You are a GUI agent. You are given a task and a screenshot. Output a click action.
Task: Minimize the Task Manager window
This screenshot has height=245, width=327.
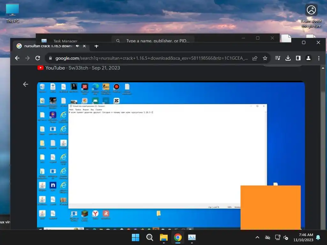point(243,38)
